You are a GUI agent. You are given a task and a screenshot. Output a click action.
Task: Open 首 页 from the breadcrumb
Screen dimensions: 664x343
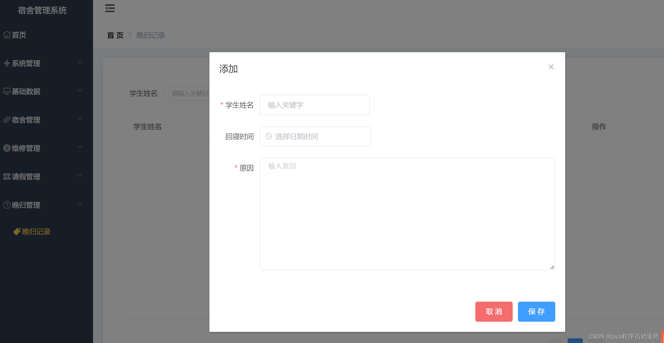[x=115, y=35]
